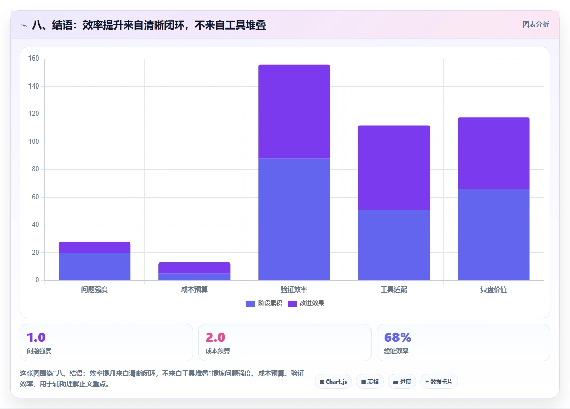Click the 表格 tag icon

(363, 382)
